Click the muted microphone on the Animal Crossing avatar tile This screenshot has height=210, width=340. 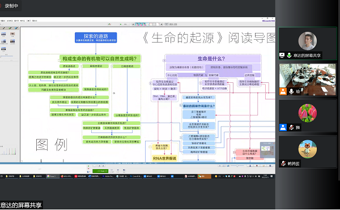click(283, 163)
